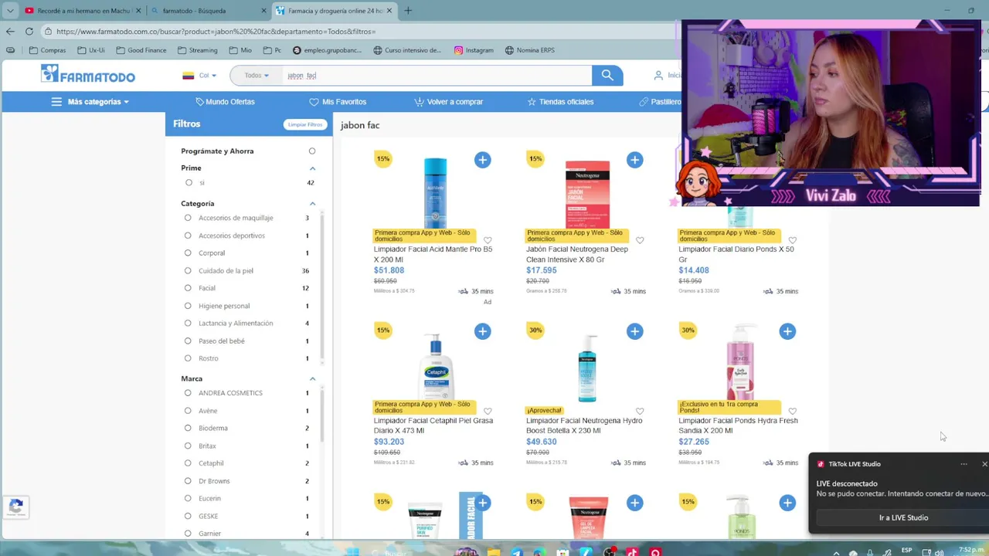Click the Limpiar Filtros button
The height and width of the screenshot is (556, 989).
tap(305, 124)
